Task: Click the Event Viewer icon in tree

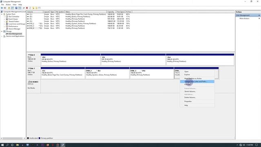Action: pos(7,19)
